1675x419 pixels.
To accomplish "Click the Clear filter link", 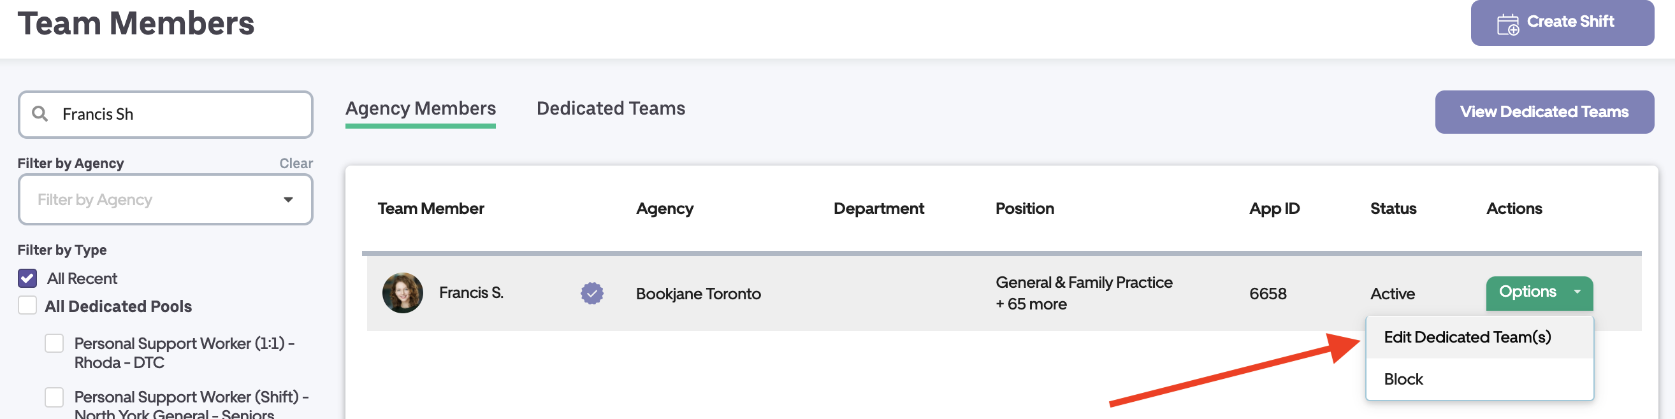I will click(296, 163).
